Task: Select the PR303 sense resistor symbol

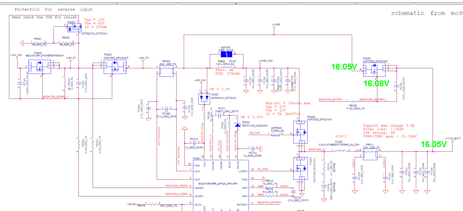Action: (167, 71)
